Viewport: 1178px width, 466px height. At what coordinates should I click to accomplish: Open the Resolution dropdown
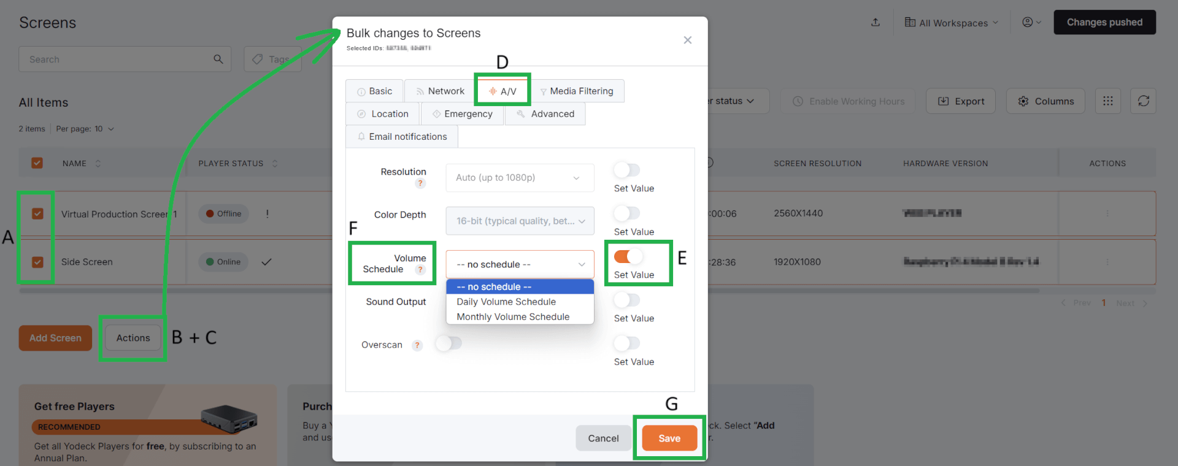coord(520,178)
